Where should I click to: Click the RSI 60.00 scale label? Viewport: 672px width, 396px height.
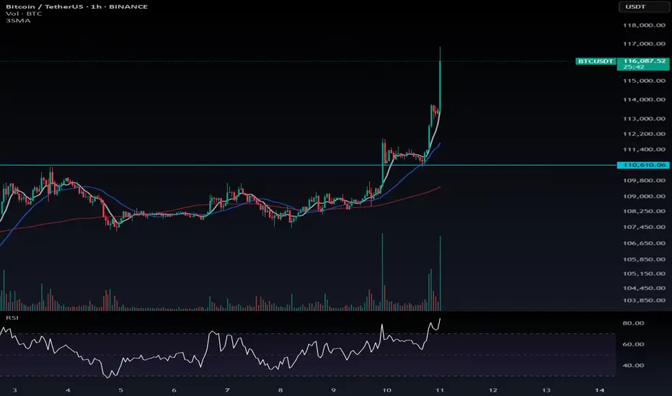tap(633, 344)
